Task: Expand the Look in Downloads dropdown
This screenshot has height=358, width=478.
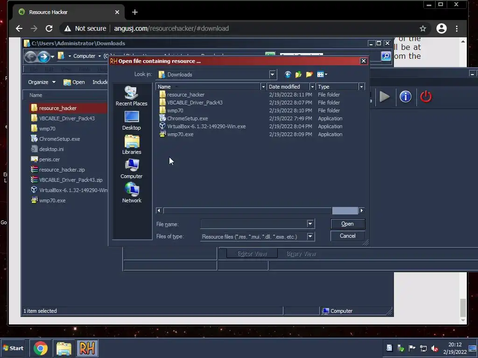Action: click(x=272, y=74)
